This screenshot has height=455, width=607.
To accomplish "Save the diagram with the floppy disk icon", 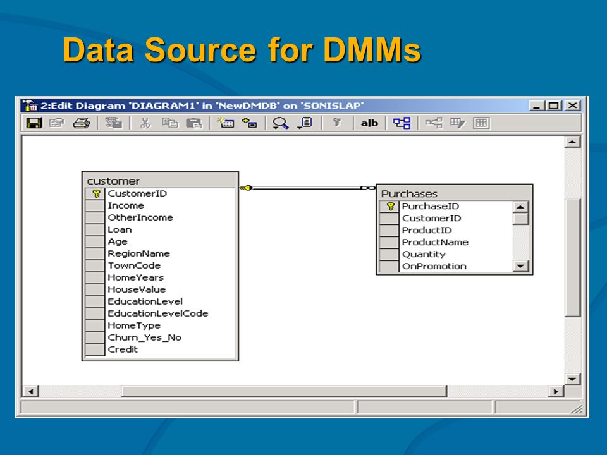I will click(x=34, y=123).
